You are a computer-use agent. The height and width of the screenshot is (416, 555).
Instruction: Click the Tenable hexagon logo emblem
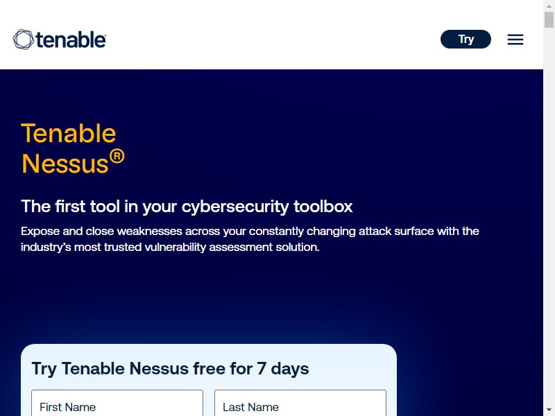pyautogui.click(x=24, y=40)
